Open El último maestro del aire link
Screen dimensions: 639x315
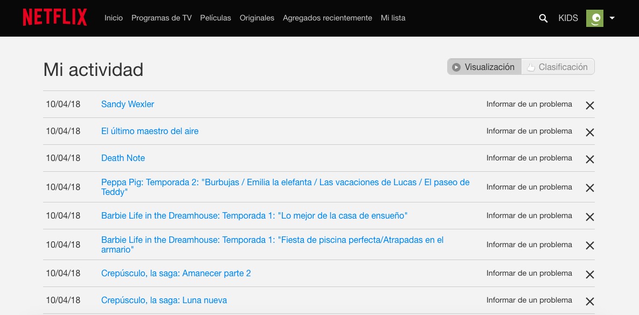coord(150,131)
